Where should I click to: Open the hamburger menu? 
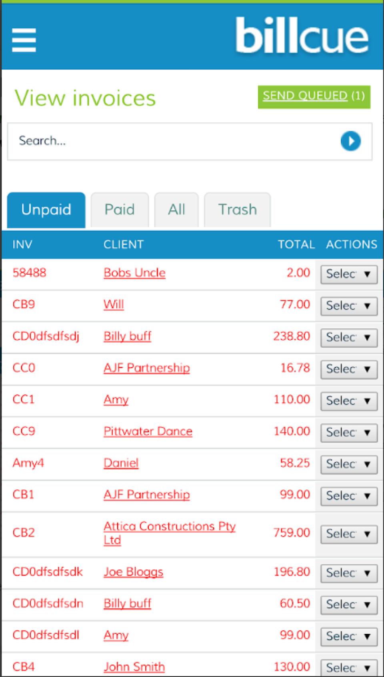pos(24,40)
